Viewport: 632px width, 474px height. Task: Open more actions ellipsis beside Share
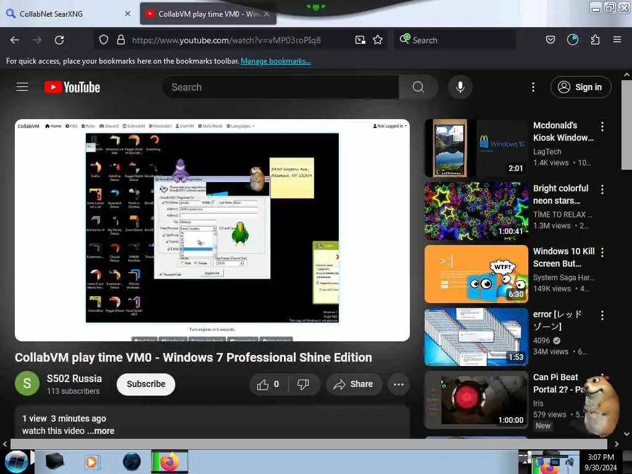pyautogui.click(x=398, y=385)
